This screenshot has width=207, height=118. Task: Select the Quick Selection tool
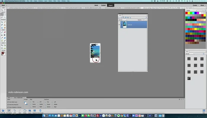point(5,17)
